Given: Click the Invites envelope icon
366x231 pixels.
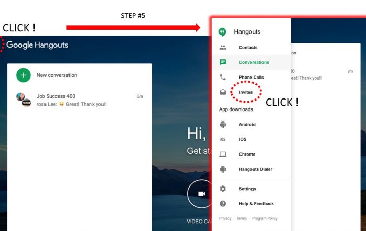Looking at the screenshot, I should click(x=223, y=92).
